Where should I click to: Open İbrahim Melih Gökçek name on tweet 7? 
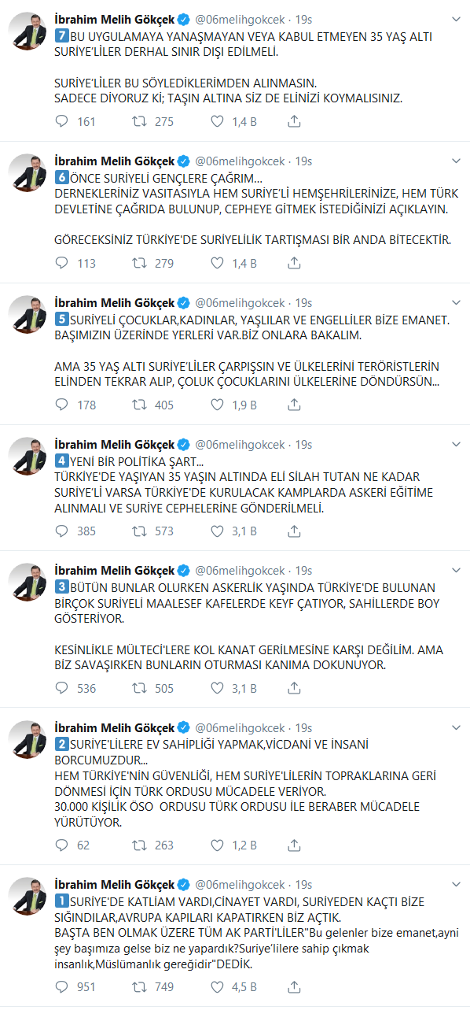tap(115, 19)
